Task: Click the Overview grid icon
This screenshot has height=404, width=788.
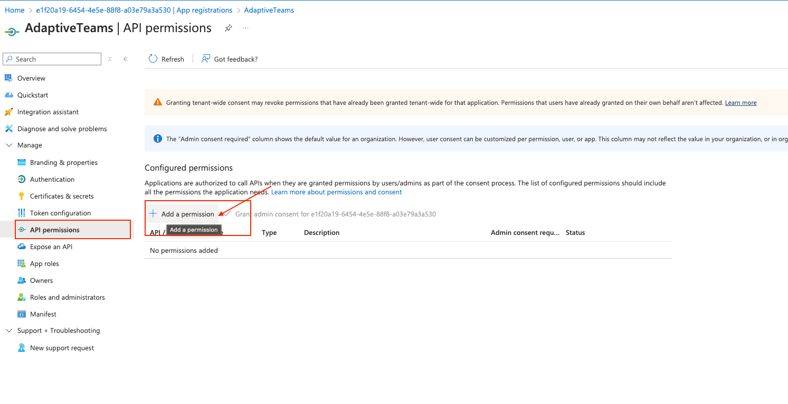Action: coord(8,78)
